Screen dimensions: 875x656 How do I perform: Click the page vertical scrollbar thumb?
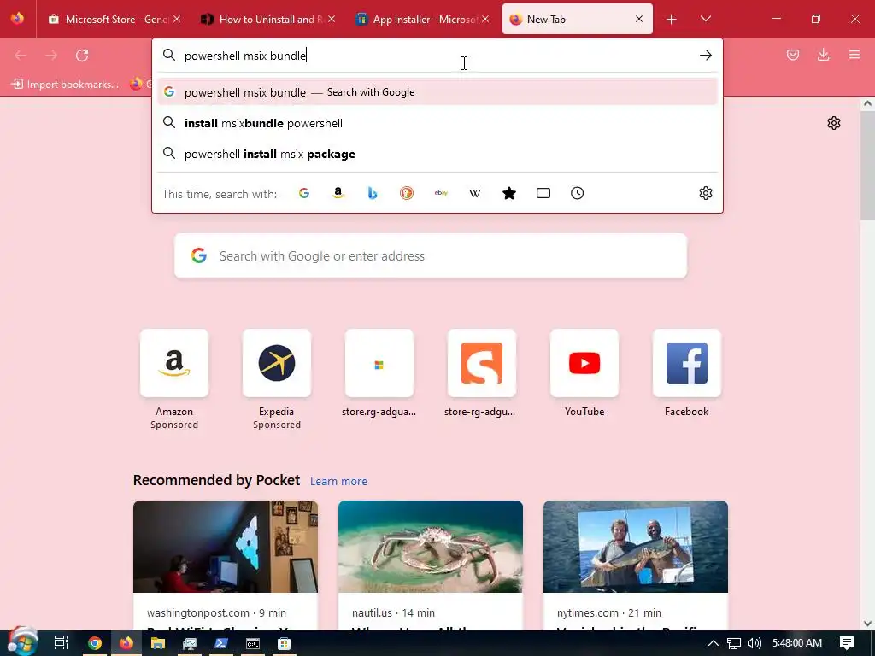868,165
